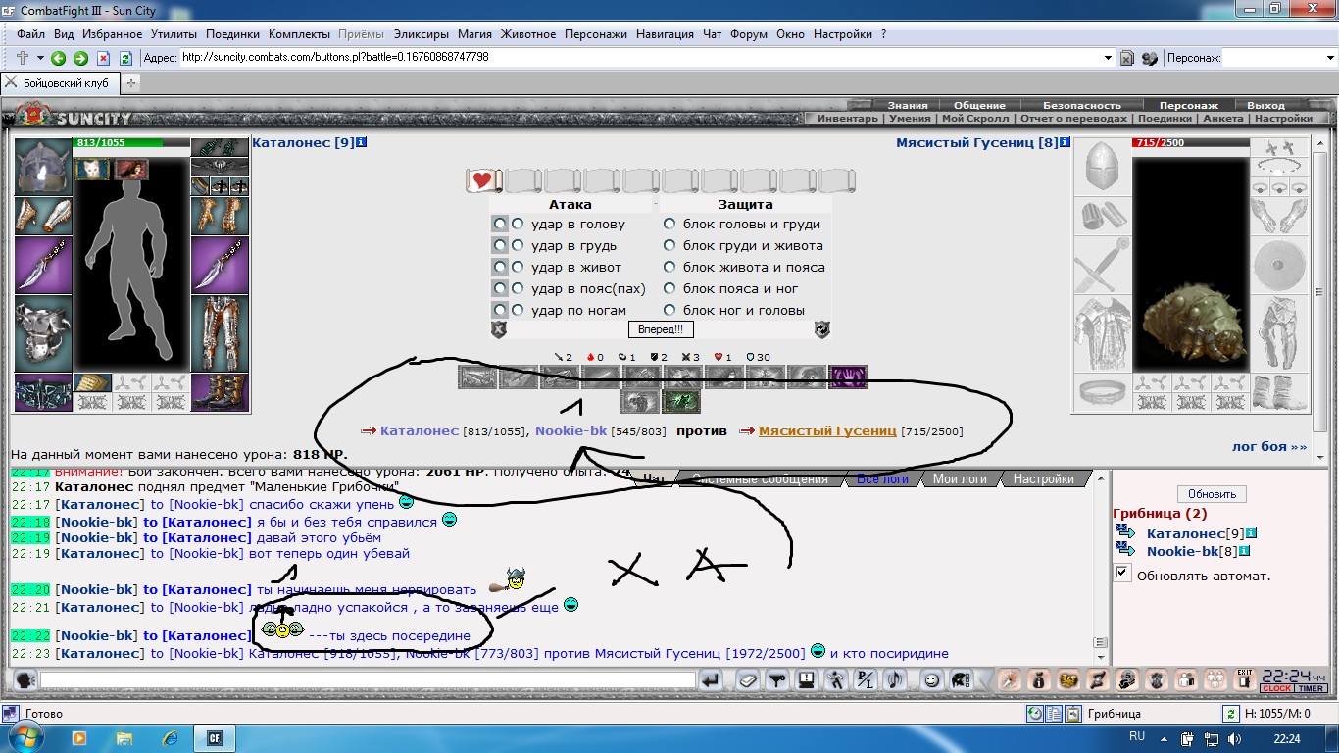Click the EXIT door icon
Screen dimensions: 1339x753
click(x=1244, y=679)
